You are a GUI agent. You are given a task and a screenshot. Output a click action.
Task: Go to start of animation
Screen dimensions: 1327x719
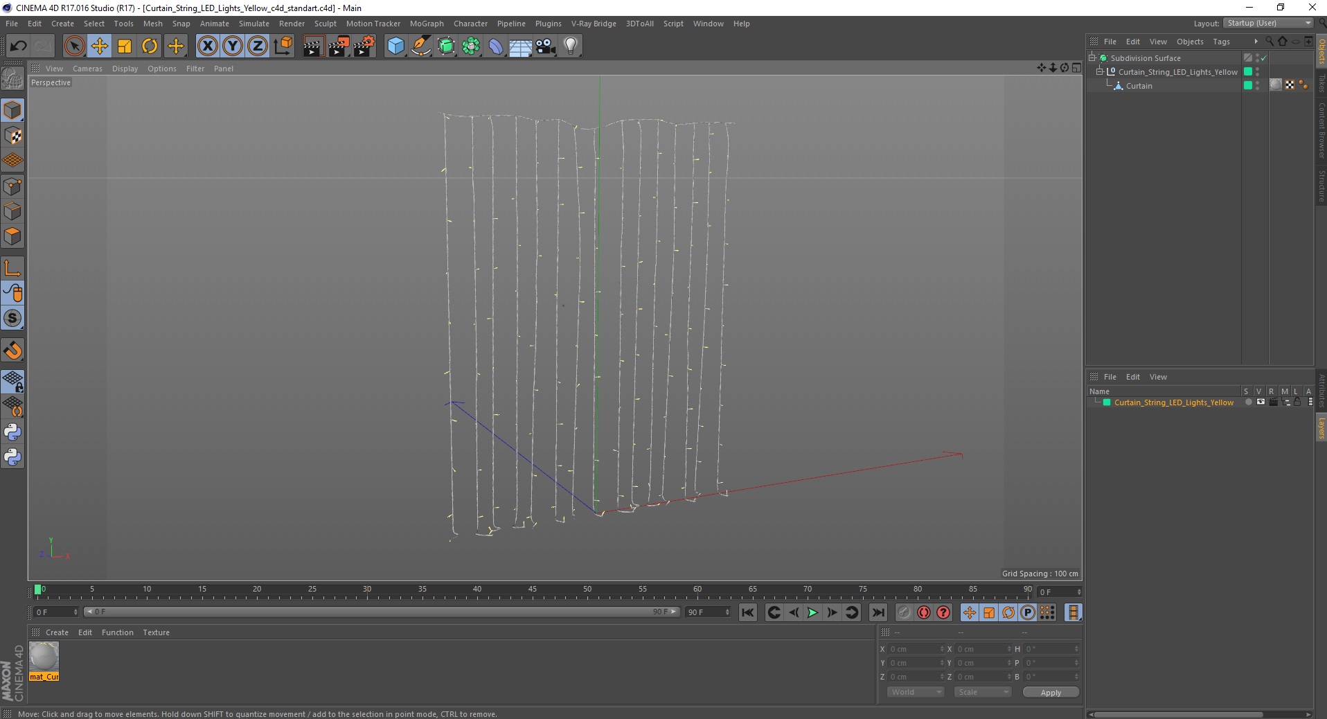click(x=747, y=612)
